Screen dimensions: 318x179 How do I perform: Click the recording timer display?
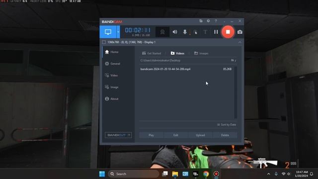138,30
